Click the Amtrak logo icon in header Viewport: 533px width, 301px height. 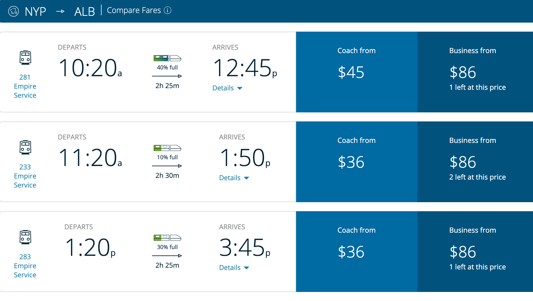tap(14, 11)
